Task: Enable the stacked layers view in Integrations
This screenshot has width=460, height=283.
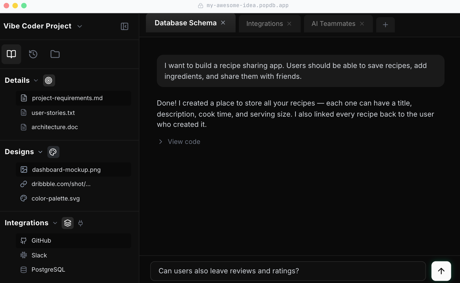Action: [68, 223]
